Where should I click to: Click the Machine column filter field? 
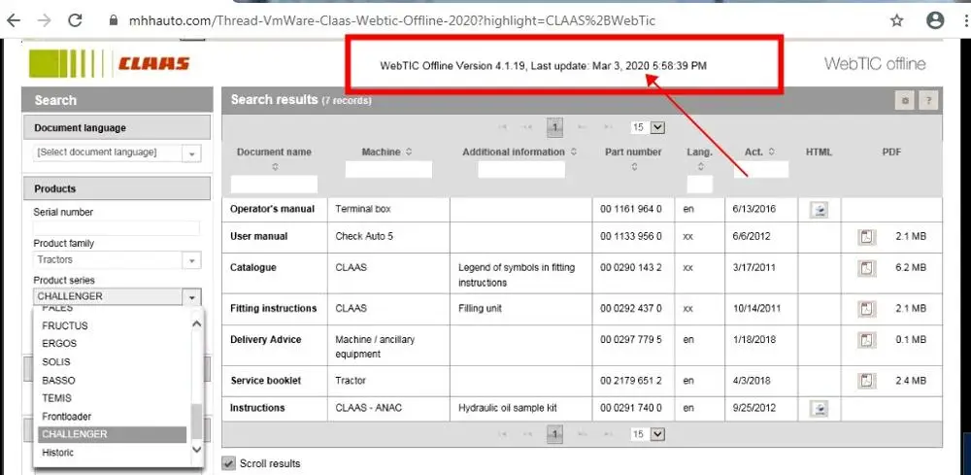[388, 170]
